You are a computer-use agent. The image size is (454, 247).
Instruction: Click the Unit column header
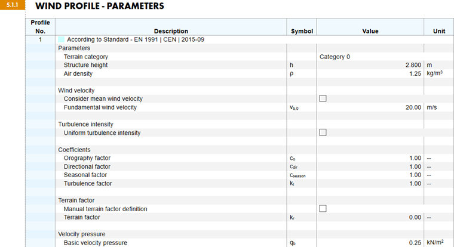(x=438, y=31)
